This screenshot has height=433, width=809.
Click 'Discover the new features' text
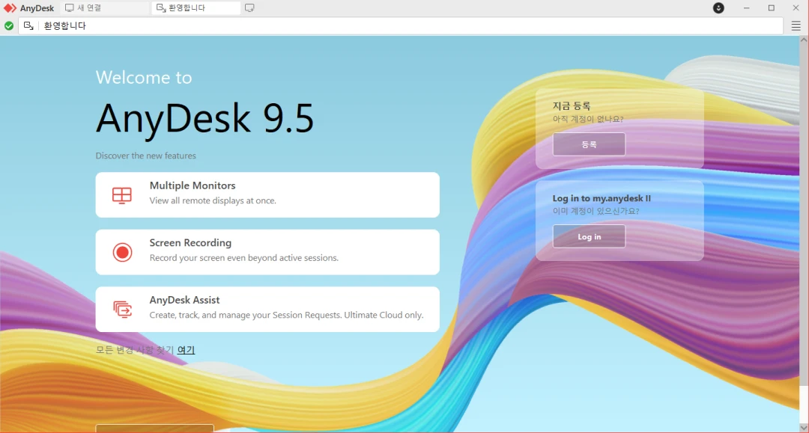click(x=145, y=156)
